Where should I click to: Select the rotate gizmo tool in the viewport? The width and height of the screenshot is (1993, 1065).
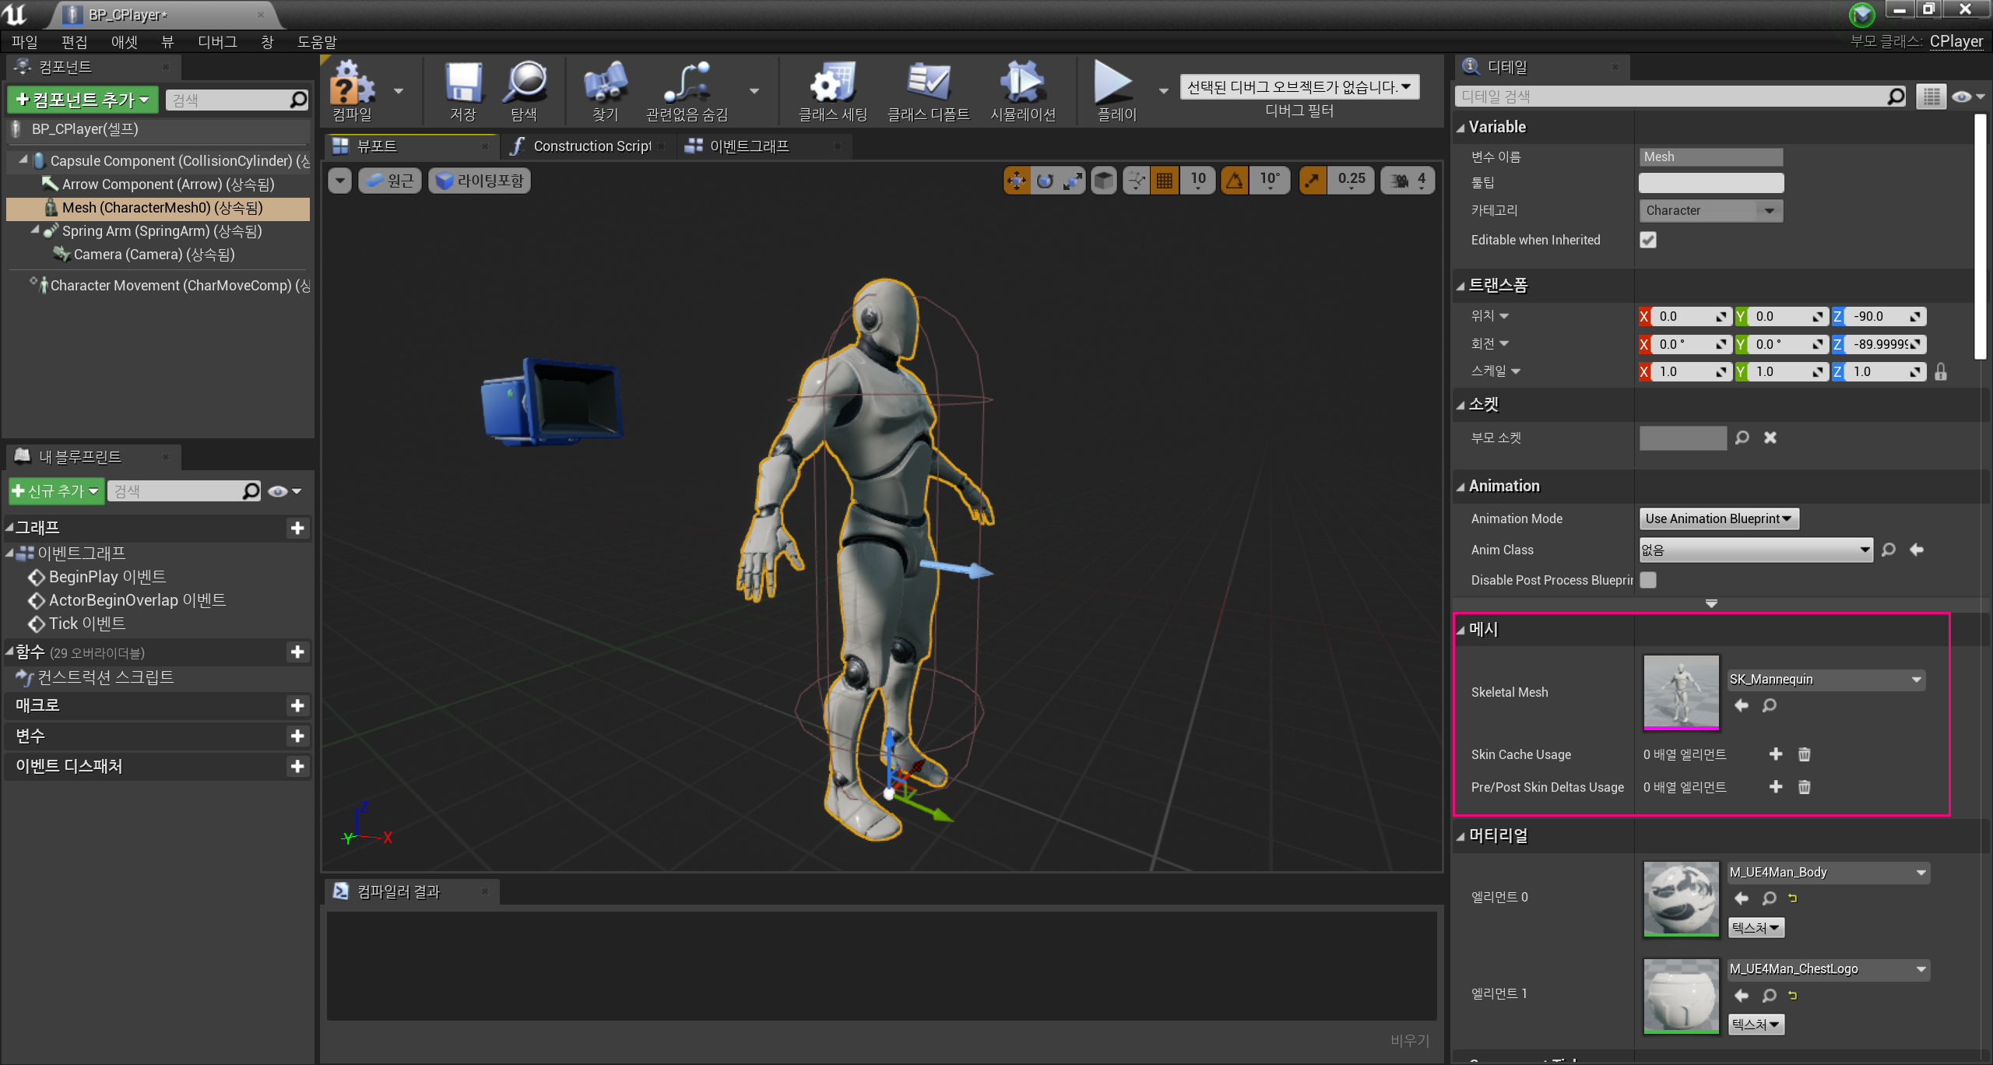(1045, 181)
